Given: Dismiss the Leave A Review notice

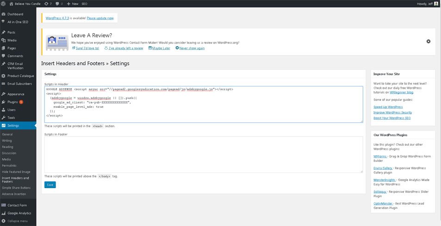Looking at the screenshot, I should [x=429, y=41].
